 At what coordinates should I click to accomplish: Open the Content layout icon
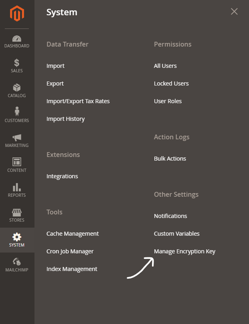point(17,162)
